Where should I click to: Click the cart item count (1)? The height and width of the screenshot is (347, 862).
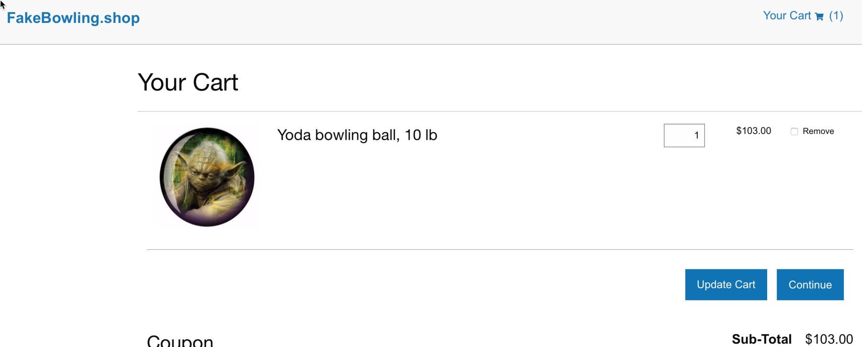point(836,16)
